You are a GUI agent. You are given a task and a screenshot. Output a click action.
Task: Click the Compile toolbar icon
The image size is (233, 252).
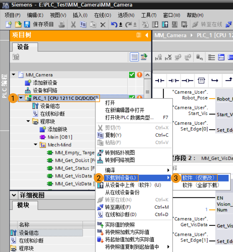coord(145,25)
